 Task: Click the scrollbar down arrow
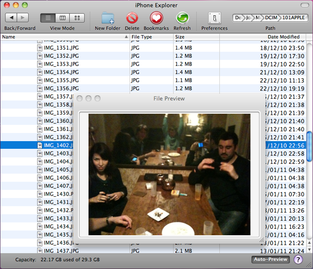(309, 249)
